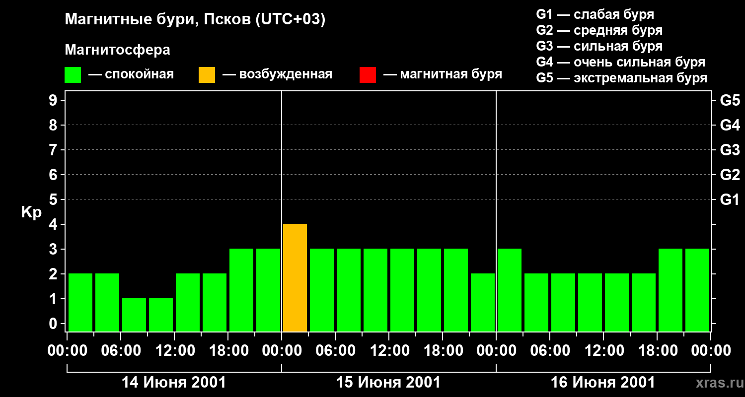Select the 'G2 — средняя буря' description line
The width and height of the screenshot is (745, 397).
pyautogui.click(x=599, y=30)
